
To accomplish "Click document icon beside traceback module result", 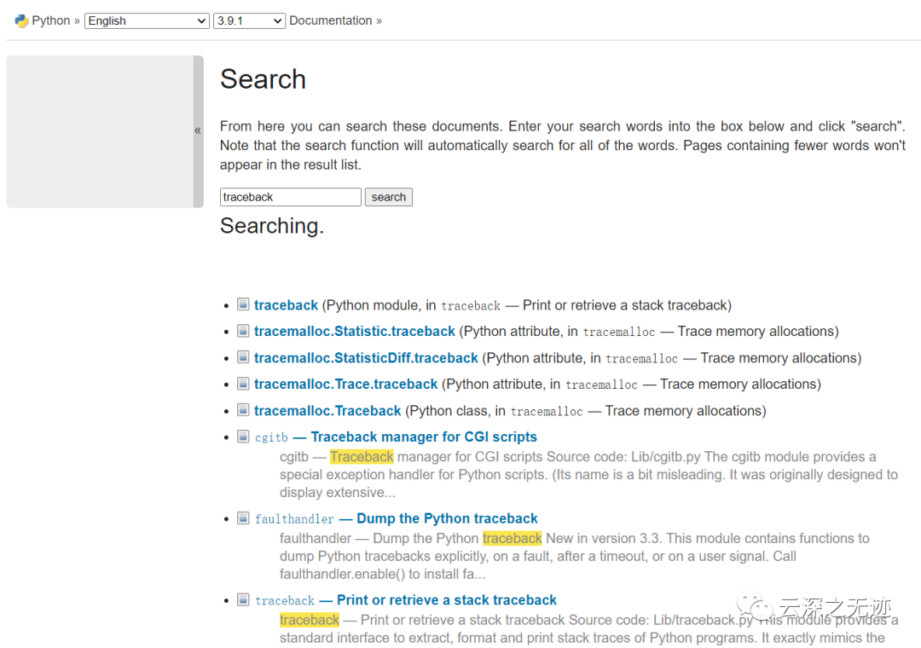I will (x=243, y=304).
